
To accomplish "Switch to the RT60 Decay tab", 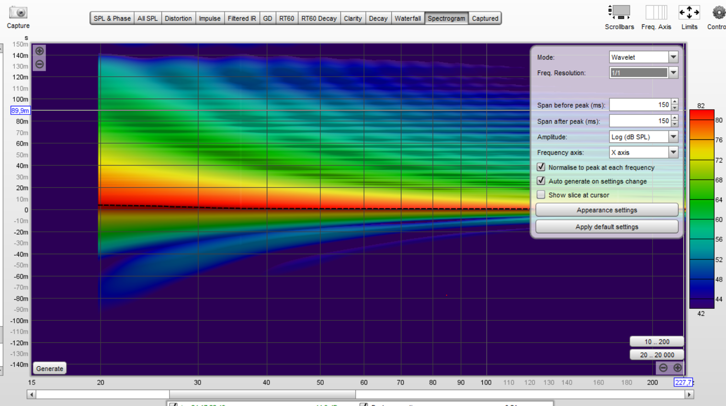I will pyautogui.click(x=319, y=18).
